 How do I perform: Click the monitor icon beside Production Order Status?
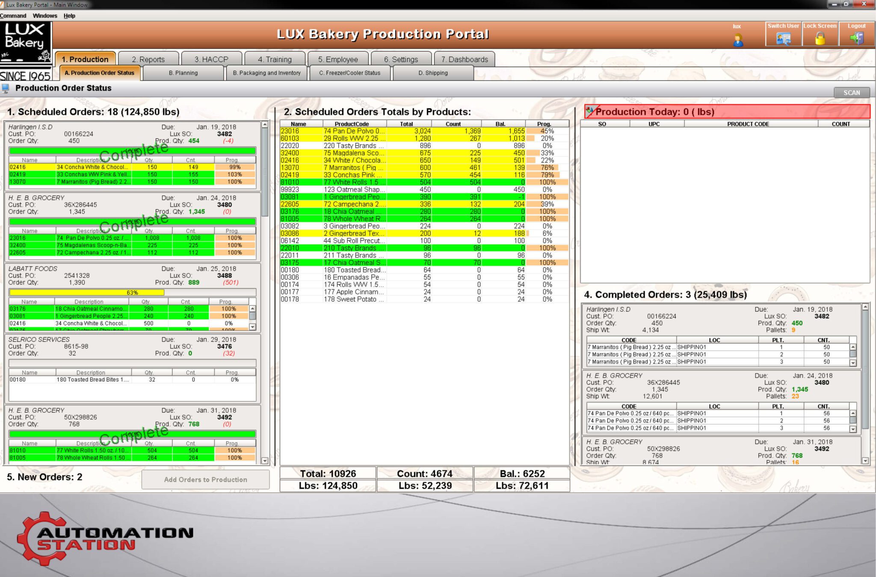point(6,88)
